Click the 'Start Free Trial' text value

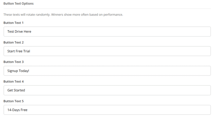[x=19, y=51]
